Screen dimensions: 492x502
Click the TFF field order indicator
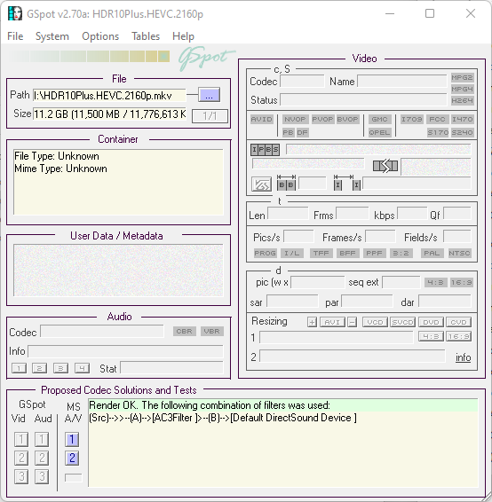click(321, 253)
